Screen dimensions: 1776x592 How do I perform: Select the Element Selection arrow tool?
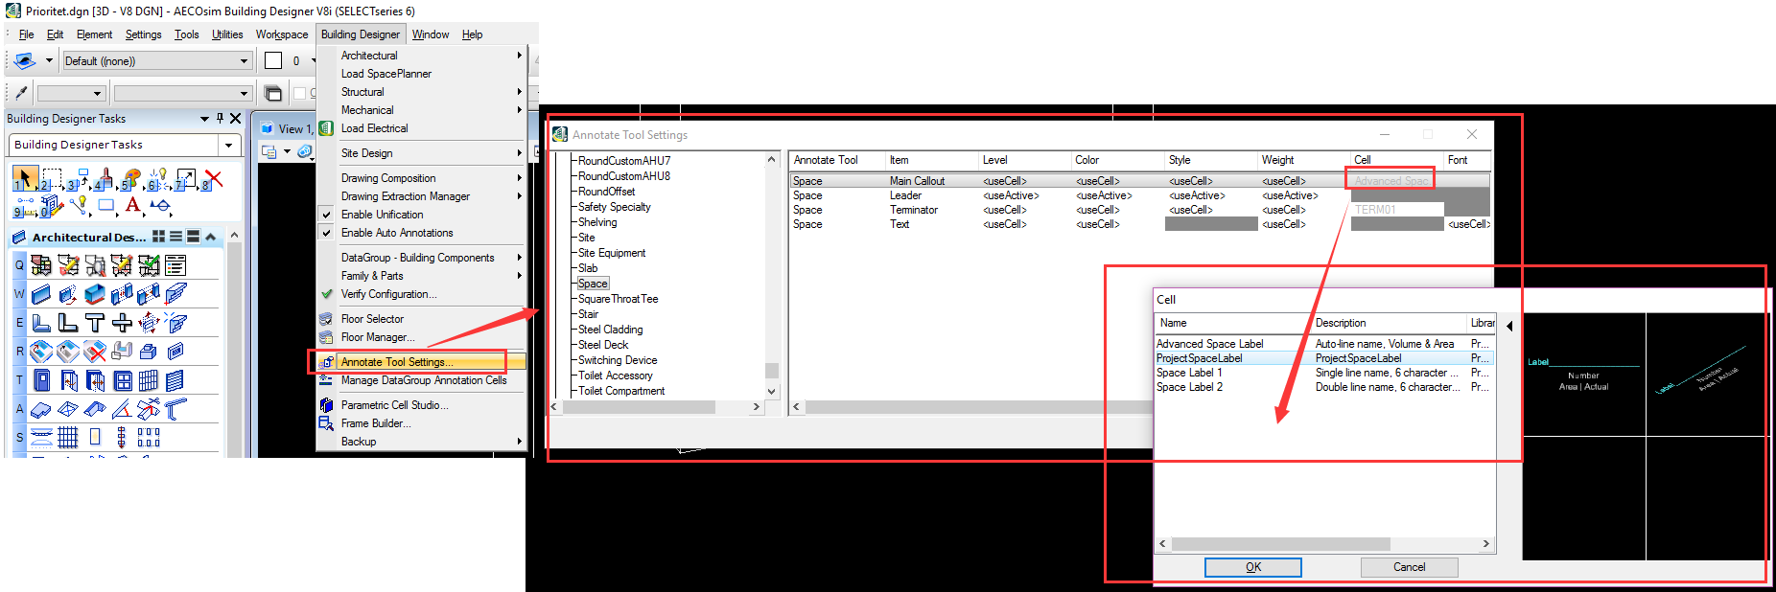pyautogui.click(x=24, y=178)
